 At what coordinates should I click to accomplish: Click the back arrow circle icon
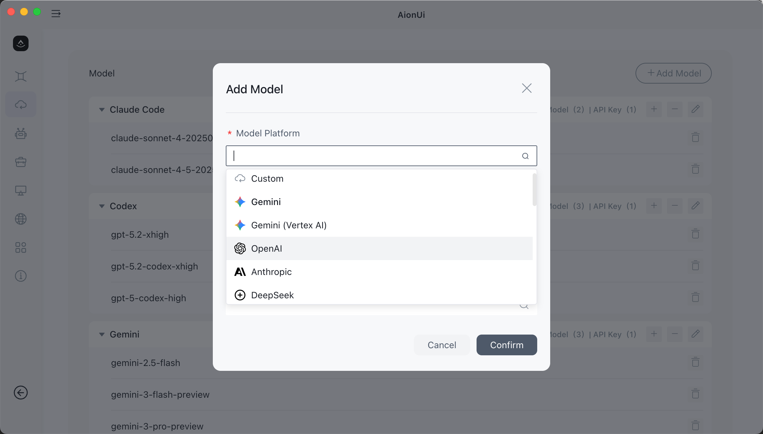(x=21, y=393)
